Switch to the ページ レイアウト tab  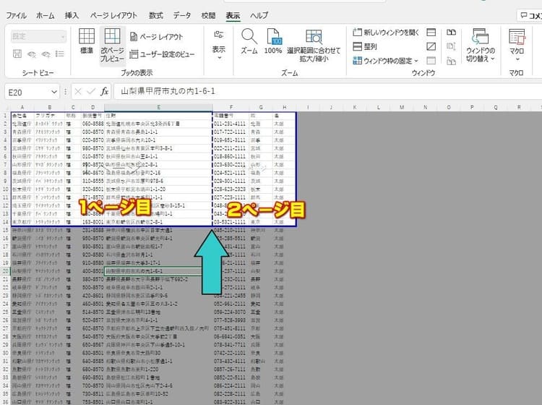[x=113, y=16]
